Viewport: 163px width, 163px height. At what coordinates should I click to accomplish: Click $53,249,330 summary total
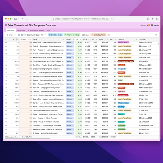[104, 137]
